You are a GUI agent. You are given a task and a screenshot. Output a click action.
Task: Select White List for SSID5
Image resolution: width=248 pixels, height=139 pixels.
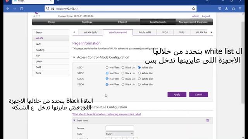click(139, 79)
